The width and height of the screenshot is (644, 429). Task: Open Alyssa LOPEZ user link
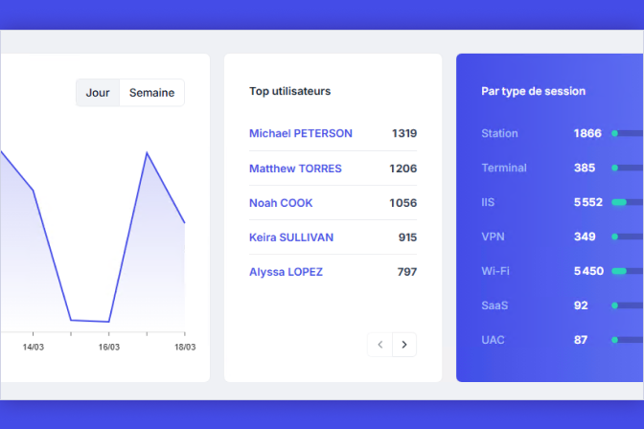286,272
